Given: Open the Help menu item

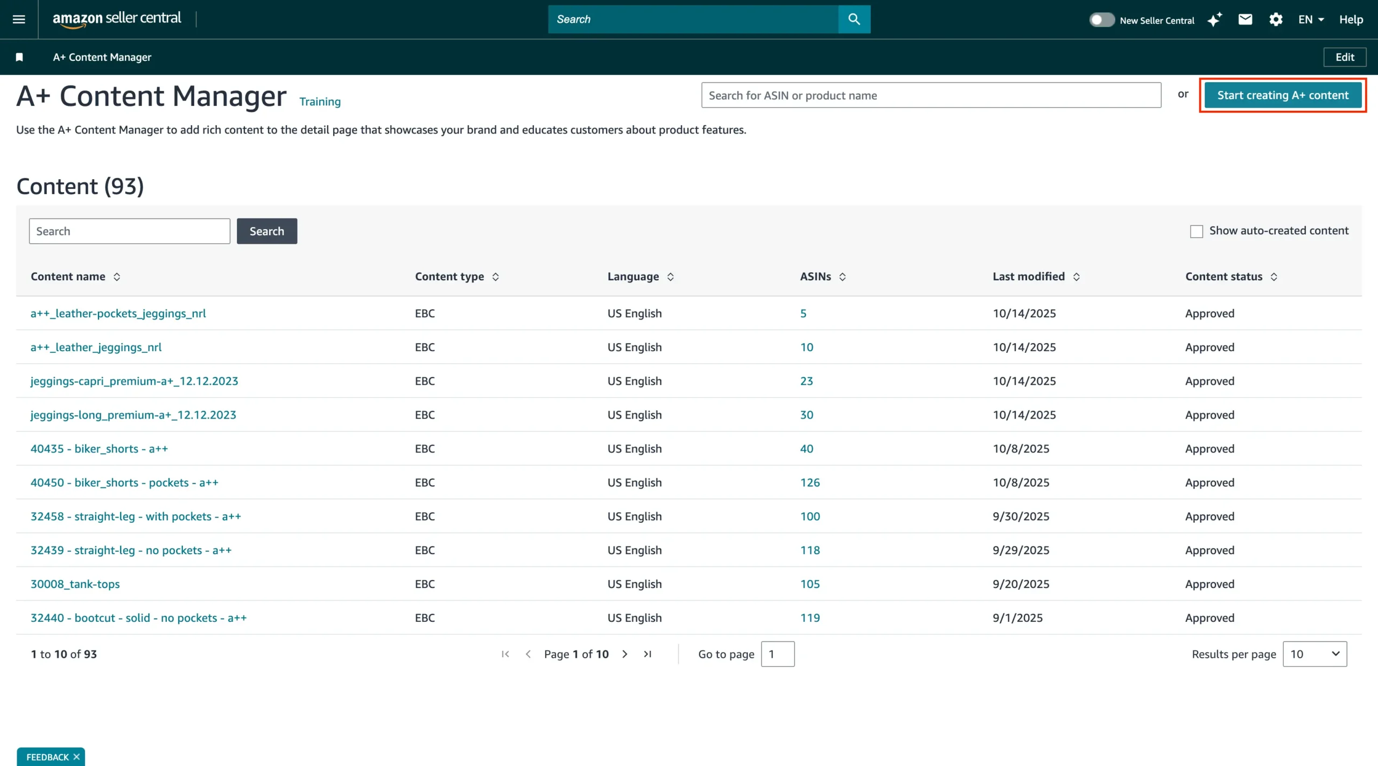Looking at the screenshot, I should pyautogui.click(x=1351, y=20).
